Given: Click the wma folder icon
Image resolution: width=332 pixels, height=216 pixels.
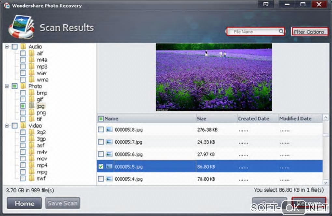Looking at the screenshot, I should 31,80.
